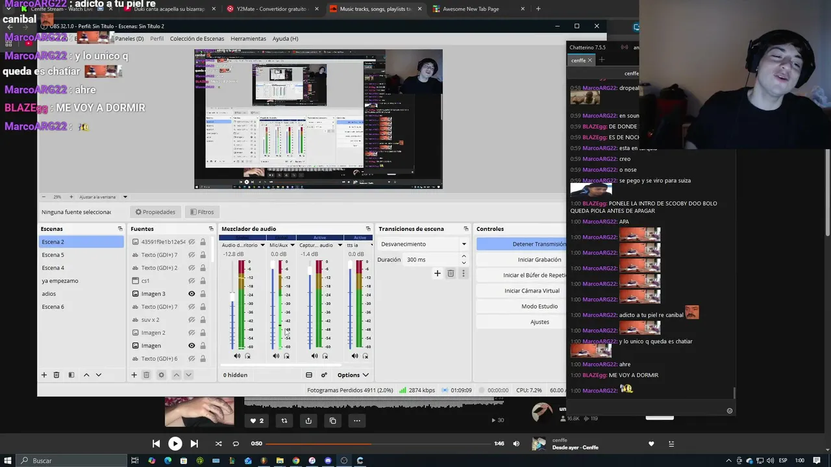Click Iniciar Grabación in Controles
Viewport: 831px width, 467px height.
[x=521, y=259]
